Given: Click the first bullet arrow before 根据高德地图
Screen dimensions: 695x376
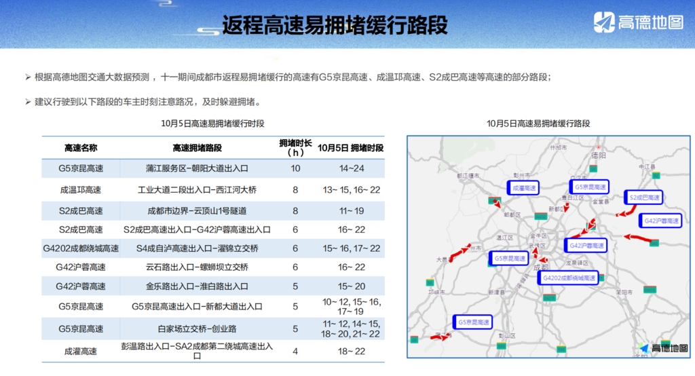Looking at the screenshot, I should click(x=28, y=77).
